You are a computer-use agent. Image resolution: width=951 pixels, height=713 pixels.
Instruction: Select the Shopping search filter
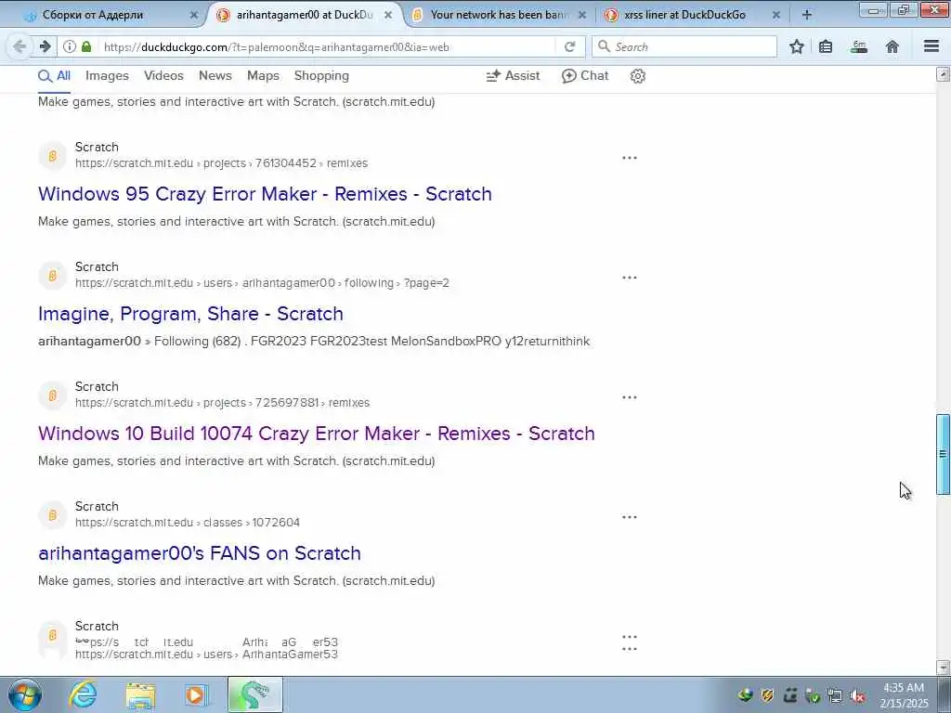[321, 76]
